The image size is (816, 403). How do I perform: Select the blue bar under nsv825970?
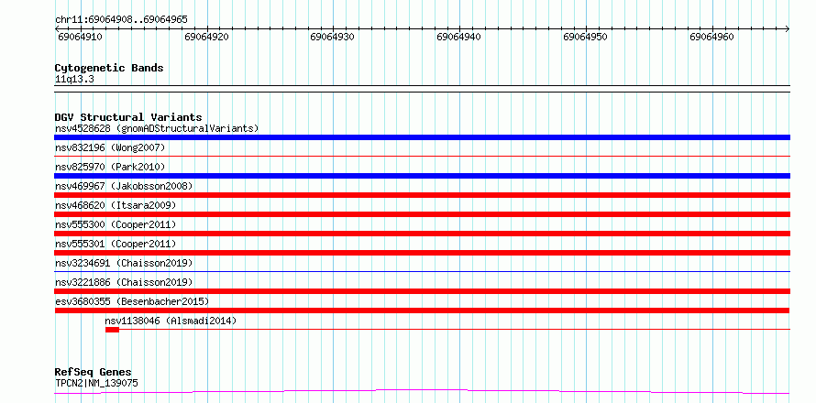tap(422, 176)
